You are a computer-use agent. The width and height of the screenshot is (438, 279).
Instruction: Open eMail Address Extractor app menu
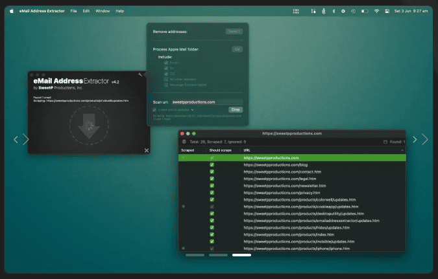42,11
